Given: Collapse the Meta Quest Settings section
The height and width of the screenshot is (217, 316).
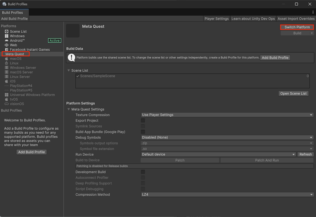Looking at the screenshot, I should (69, 109).
